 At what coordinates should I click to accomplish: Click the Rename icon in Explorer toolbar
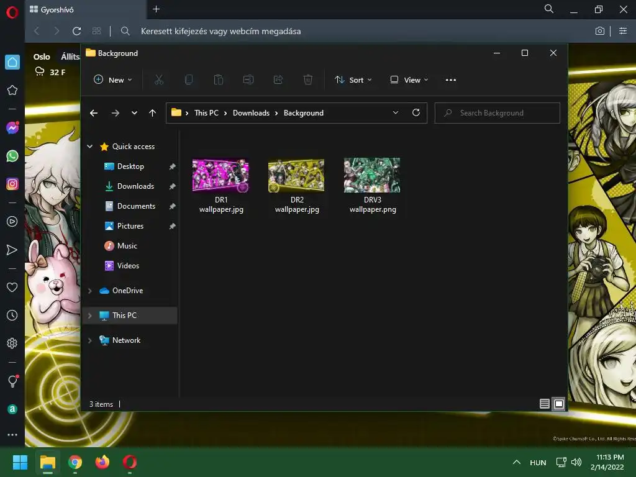coord(248,80)
